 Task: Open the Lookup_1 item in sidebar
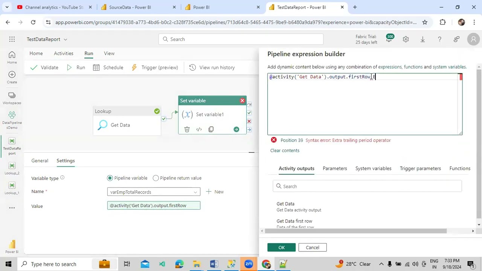(x=12, y=188)
